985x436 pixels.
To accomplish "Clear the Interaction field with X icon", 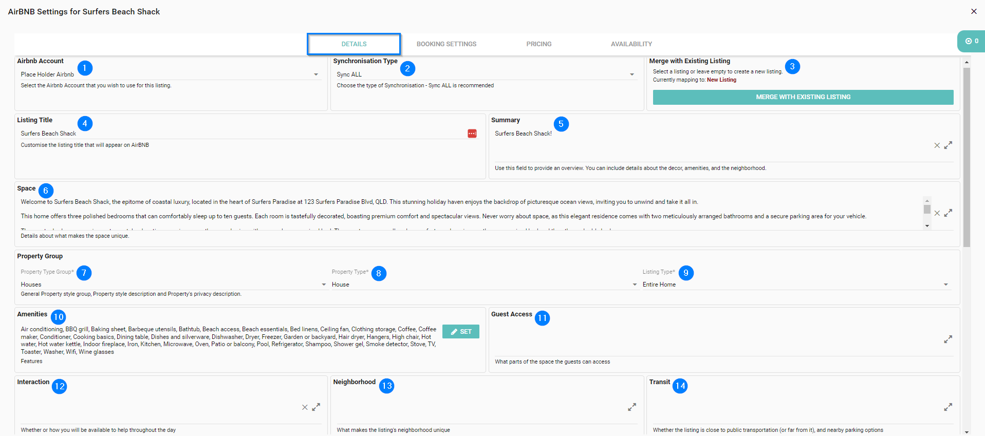I will tap(305, 407).
